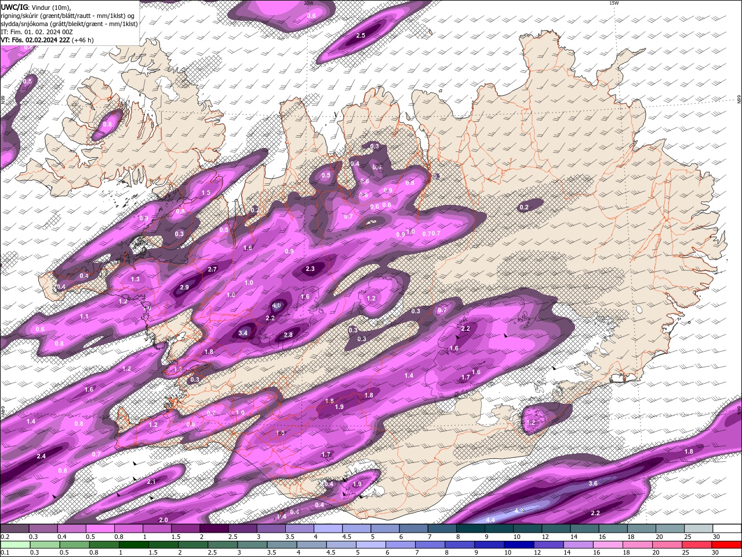
Task: Select upper legend dark purple swatch between 2 and 2.5
Action: click(213, 529)
